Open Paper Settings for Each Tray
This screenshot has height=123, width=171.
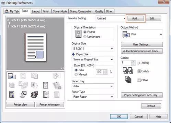142,95
